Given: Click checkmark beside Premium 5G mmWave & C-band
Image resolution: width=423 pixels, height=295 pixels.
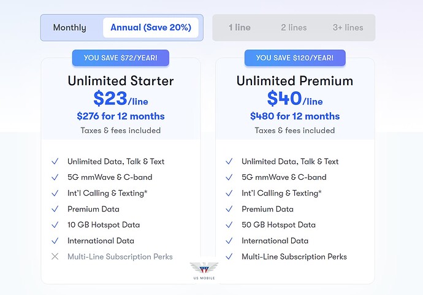Looking at the screenshot, I should (229, 177).
